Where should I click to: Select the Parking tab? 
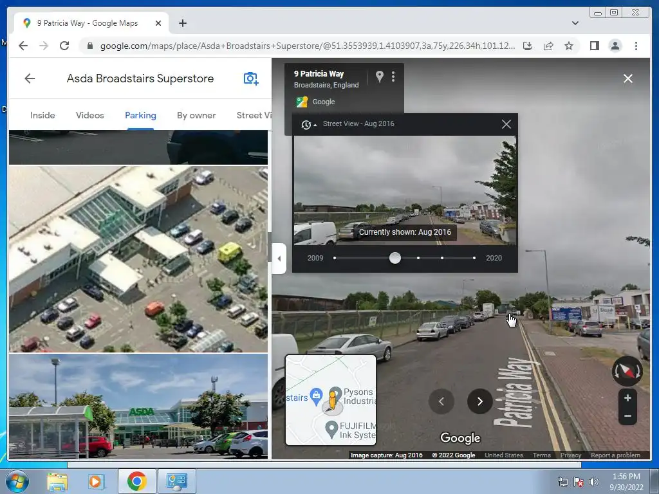point(140,115)
